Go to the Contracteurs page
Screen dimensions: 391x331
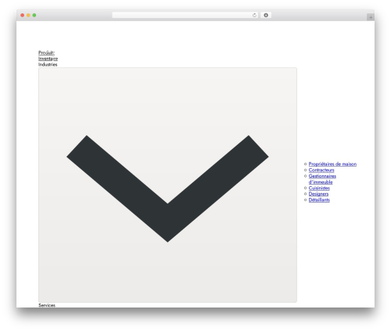point(321,170)
